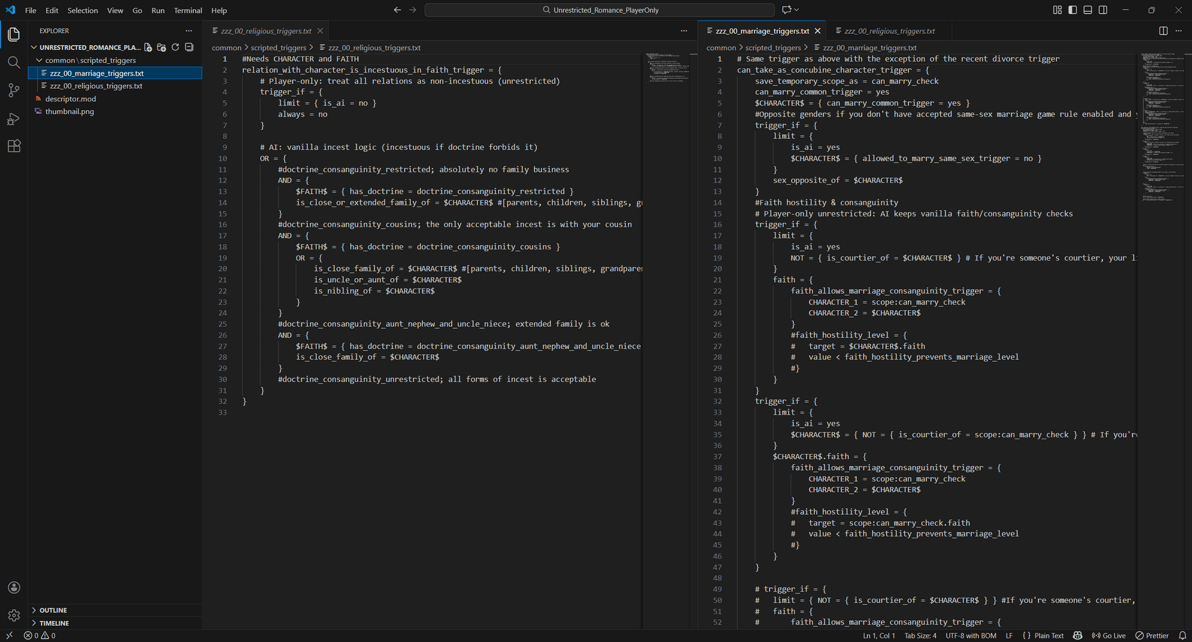This screenshot has width=1192, height=642.
Task: Open the Search view in activity bar
Action: click(14, 62)
